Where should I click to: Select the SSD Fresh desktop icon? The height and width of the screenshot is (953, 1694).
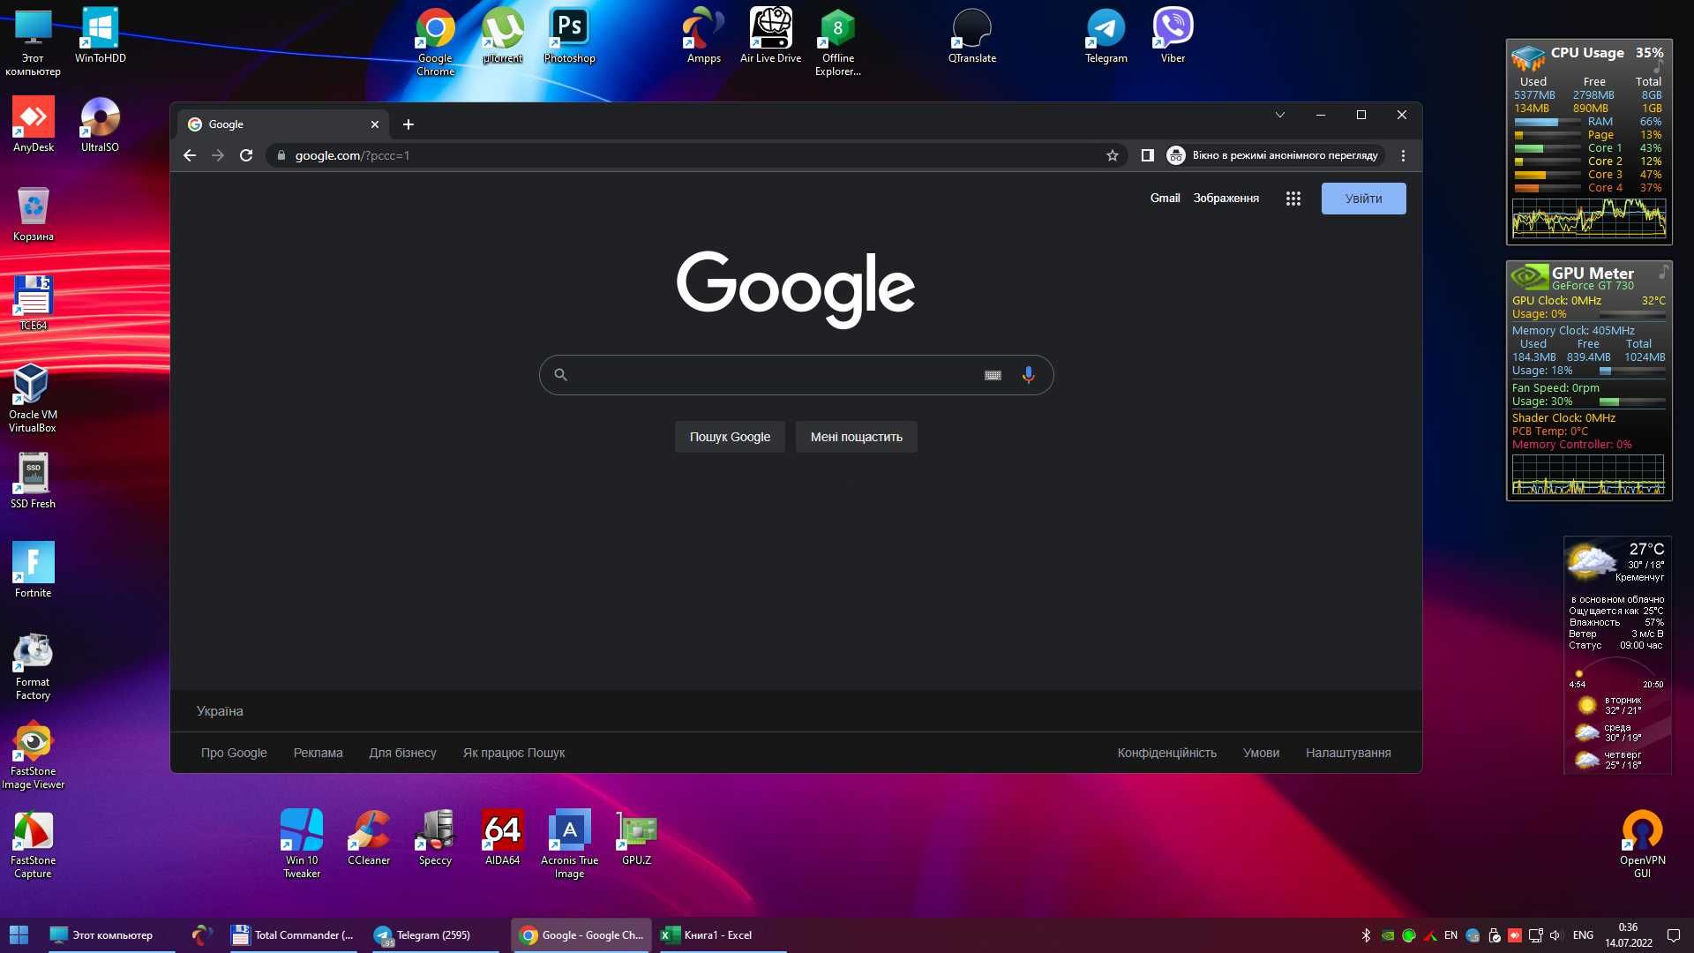point(33,481)
